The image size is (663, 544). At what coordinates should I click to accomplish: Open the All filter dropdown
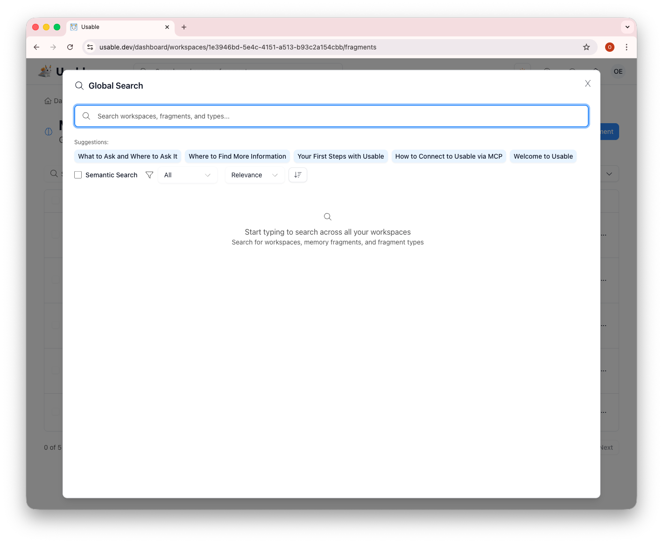pyautogui.click(x=187, y=174)
